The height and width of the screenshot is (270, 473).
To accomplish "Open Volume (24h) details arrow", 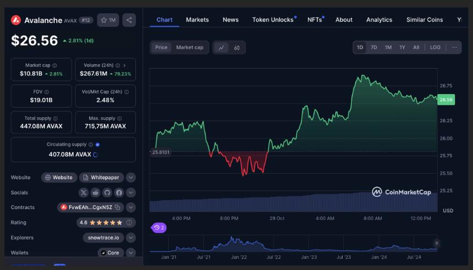I will click(124, 65).
